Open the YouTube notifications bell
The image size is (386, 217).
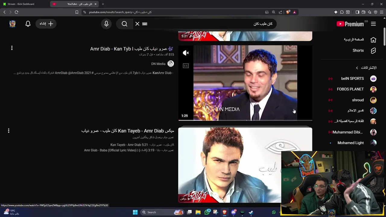tap(28, 24)
